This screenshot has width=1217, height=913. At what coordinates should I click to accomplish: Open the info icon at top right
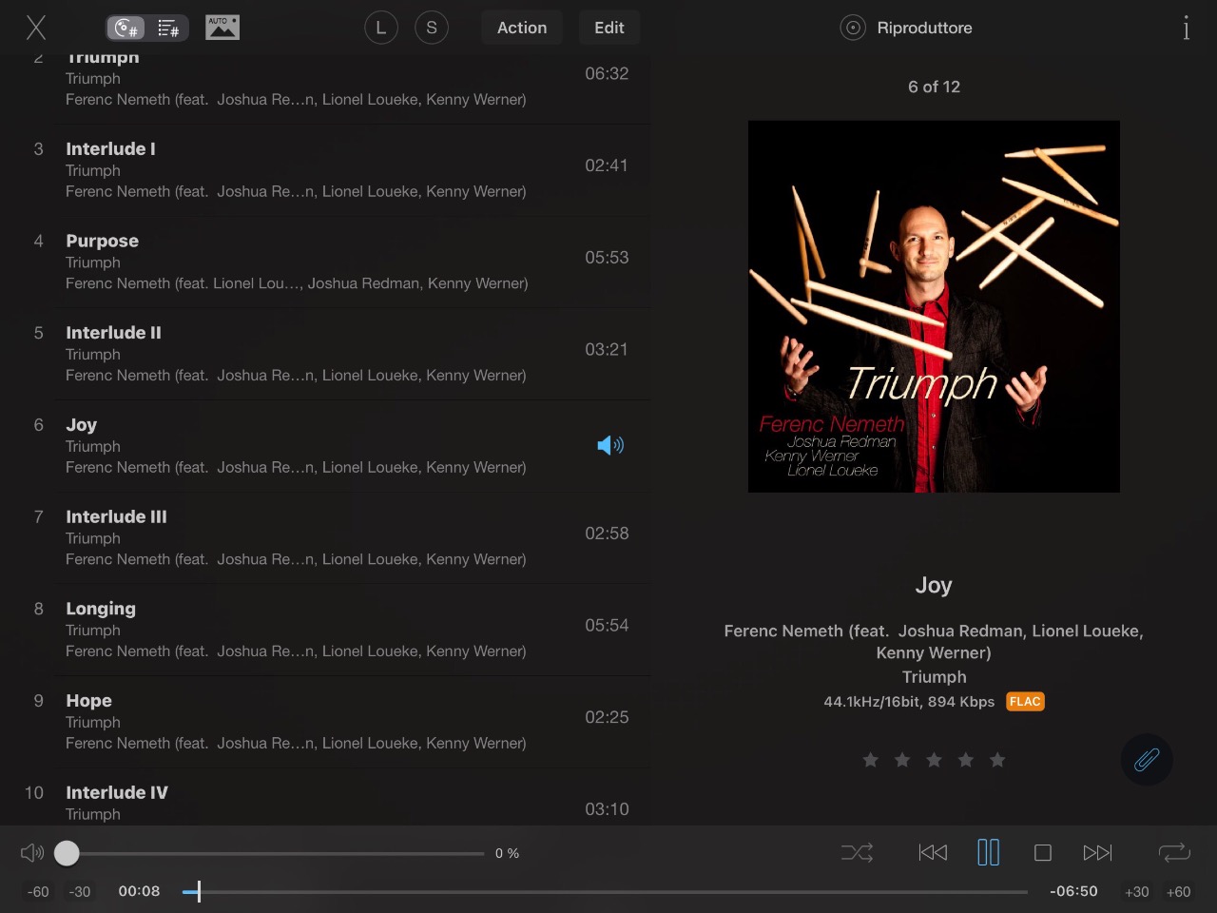[x=1186, y=28]
